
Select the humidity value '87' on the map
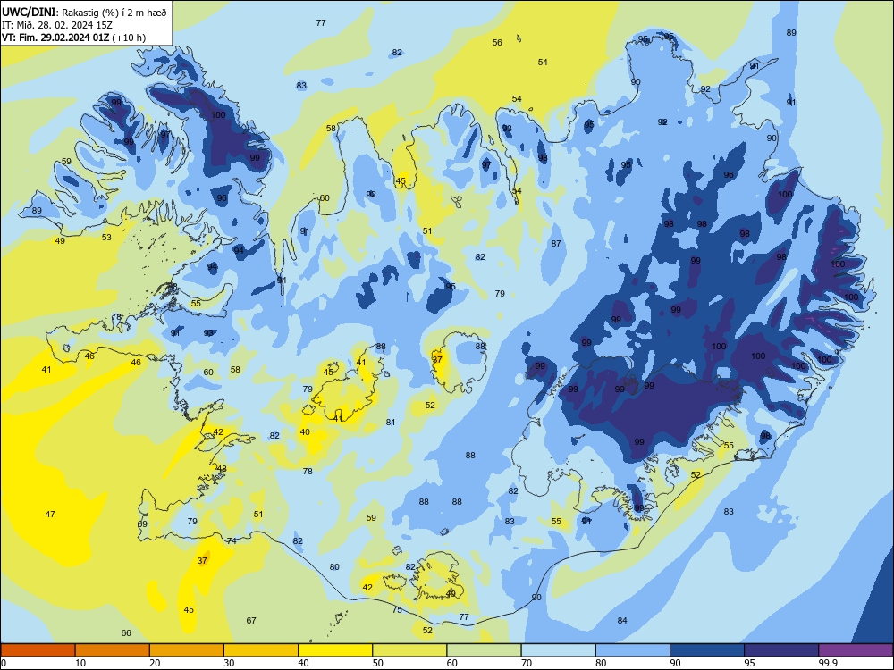click(556, 243)
